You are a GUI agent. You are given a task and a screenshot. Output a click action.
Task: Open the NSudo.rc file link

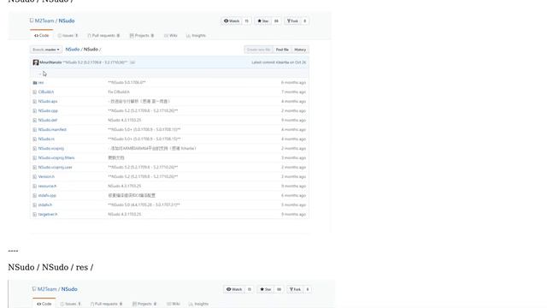46,139
